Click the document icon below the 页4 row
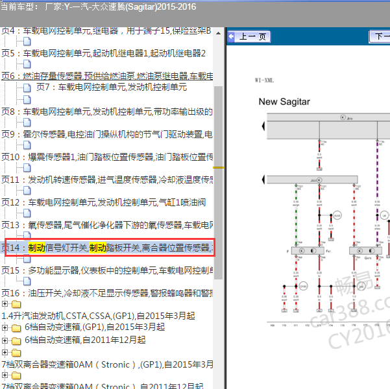Image resolution: width=390 pixels, height=389 pixels. (27, 41)
